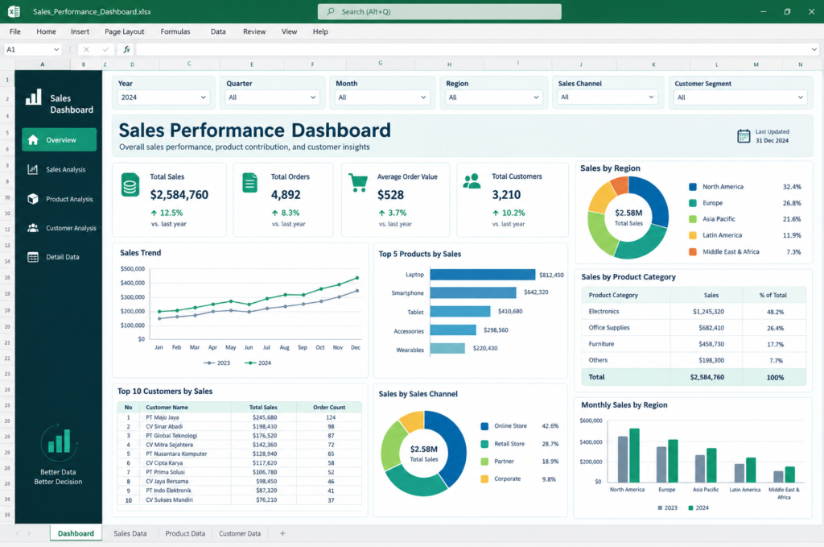The width and height of the screenshot is (824, 547).
Task: Open the Data ribbon tab
Action: point(218,31)
